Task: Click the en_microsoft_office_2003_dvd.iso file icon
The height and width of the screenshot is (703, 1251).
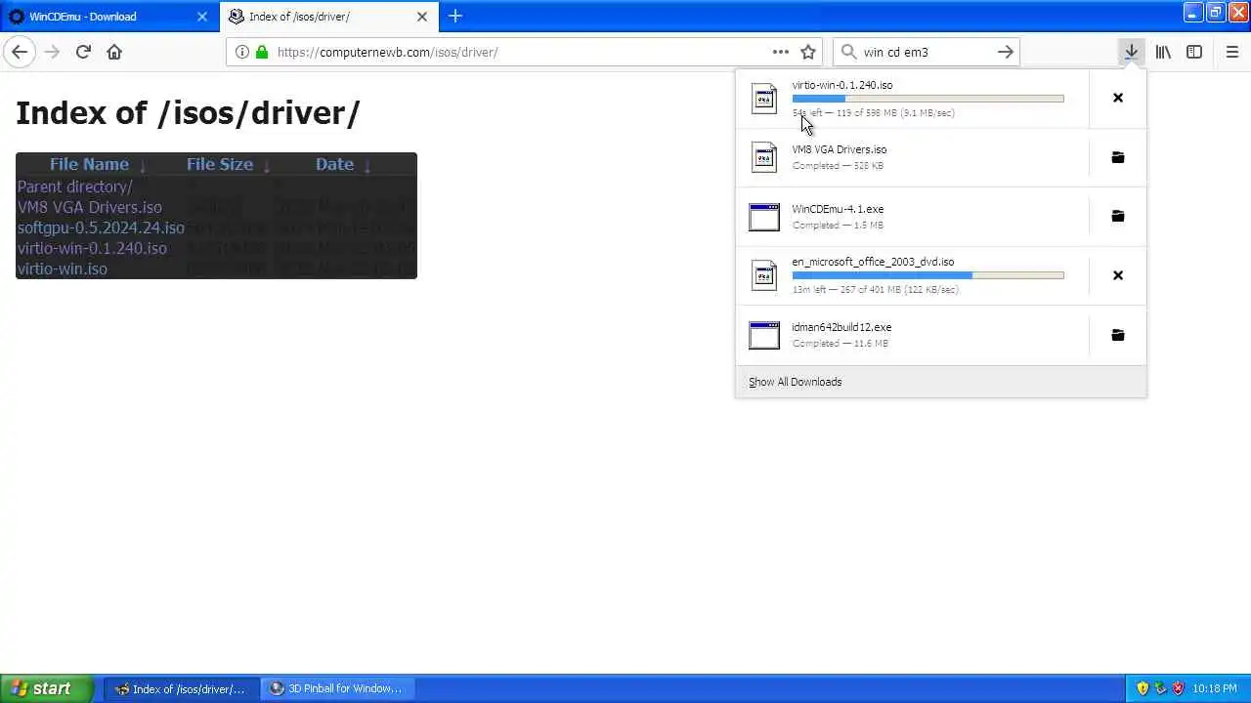Action: (764, 275)
